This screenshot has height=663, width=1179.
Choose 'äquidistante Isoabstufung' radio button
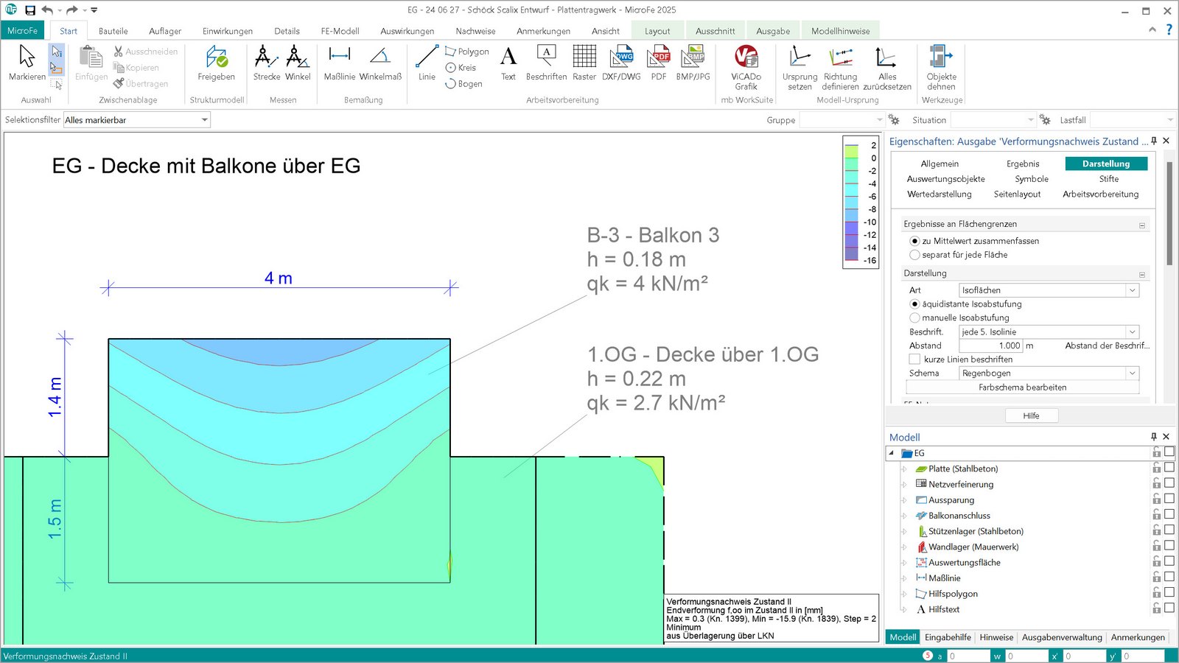pos(914,304)
